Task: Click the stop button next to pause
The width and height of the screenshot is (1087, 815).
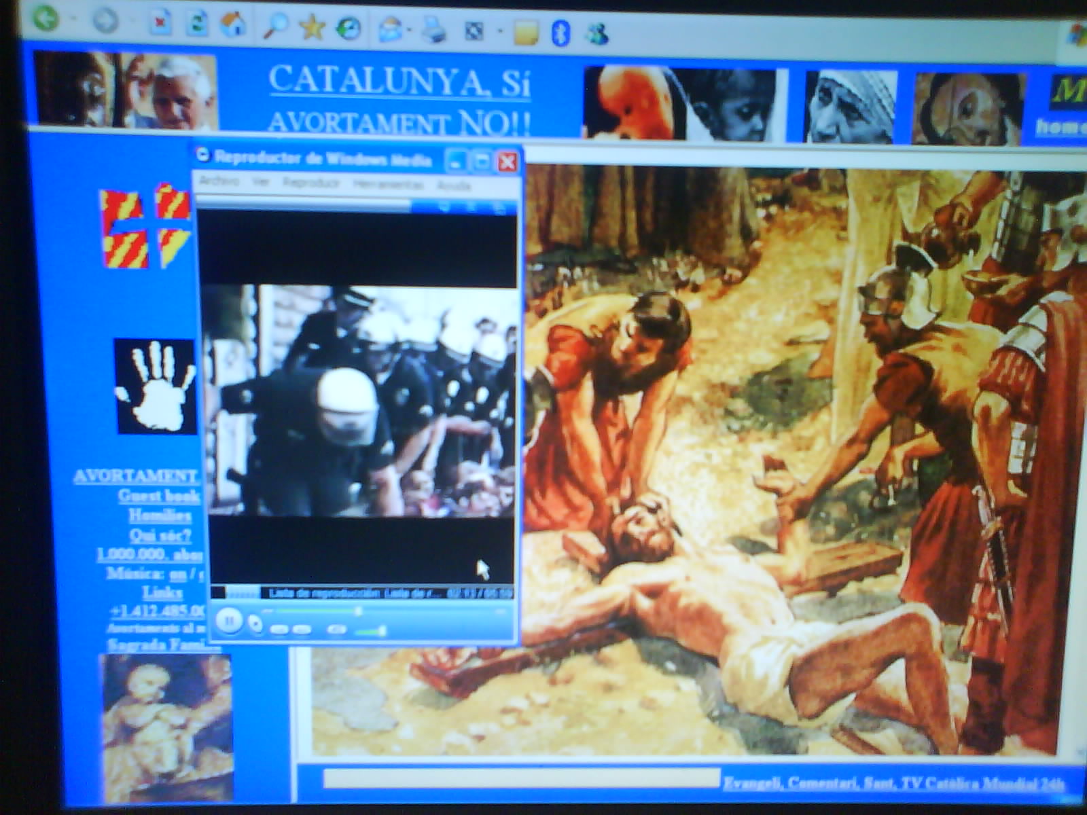Action: (x=255, y=623)
